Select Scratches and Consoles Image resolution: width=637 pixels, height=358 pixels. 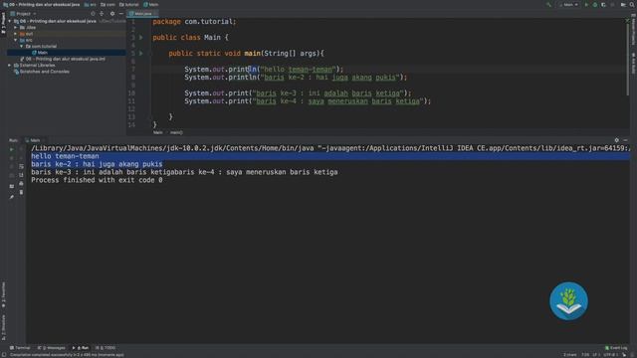[42, 72]
